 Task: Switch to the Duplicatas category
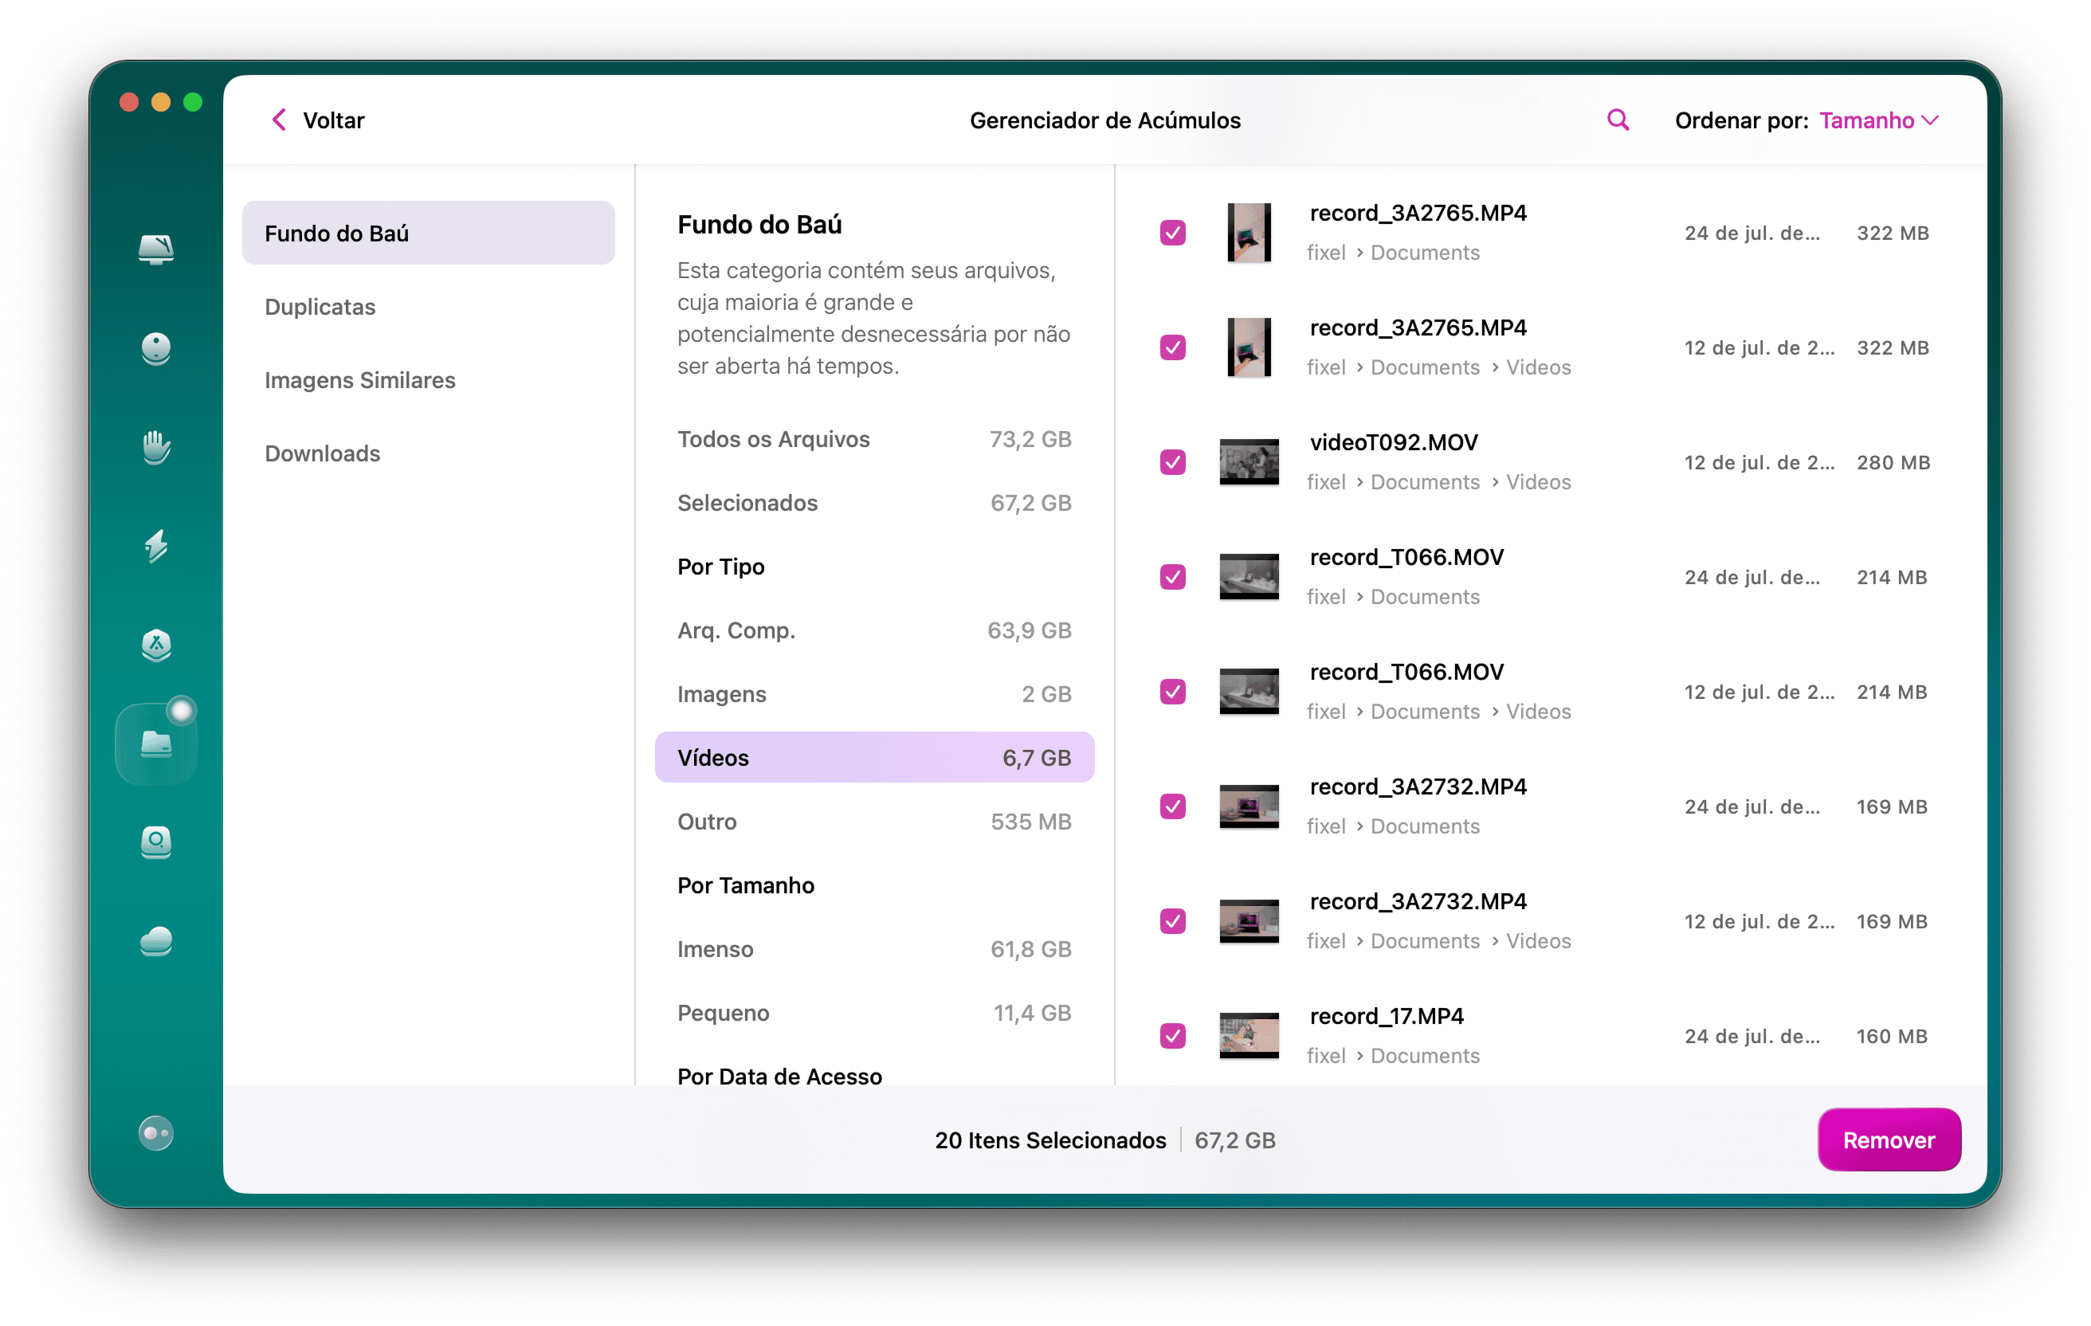[320, 306]
